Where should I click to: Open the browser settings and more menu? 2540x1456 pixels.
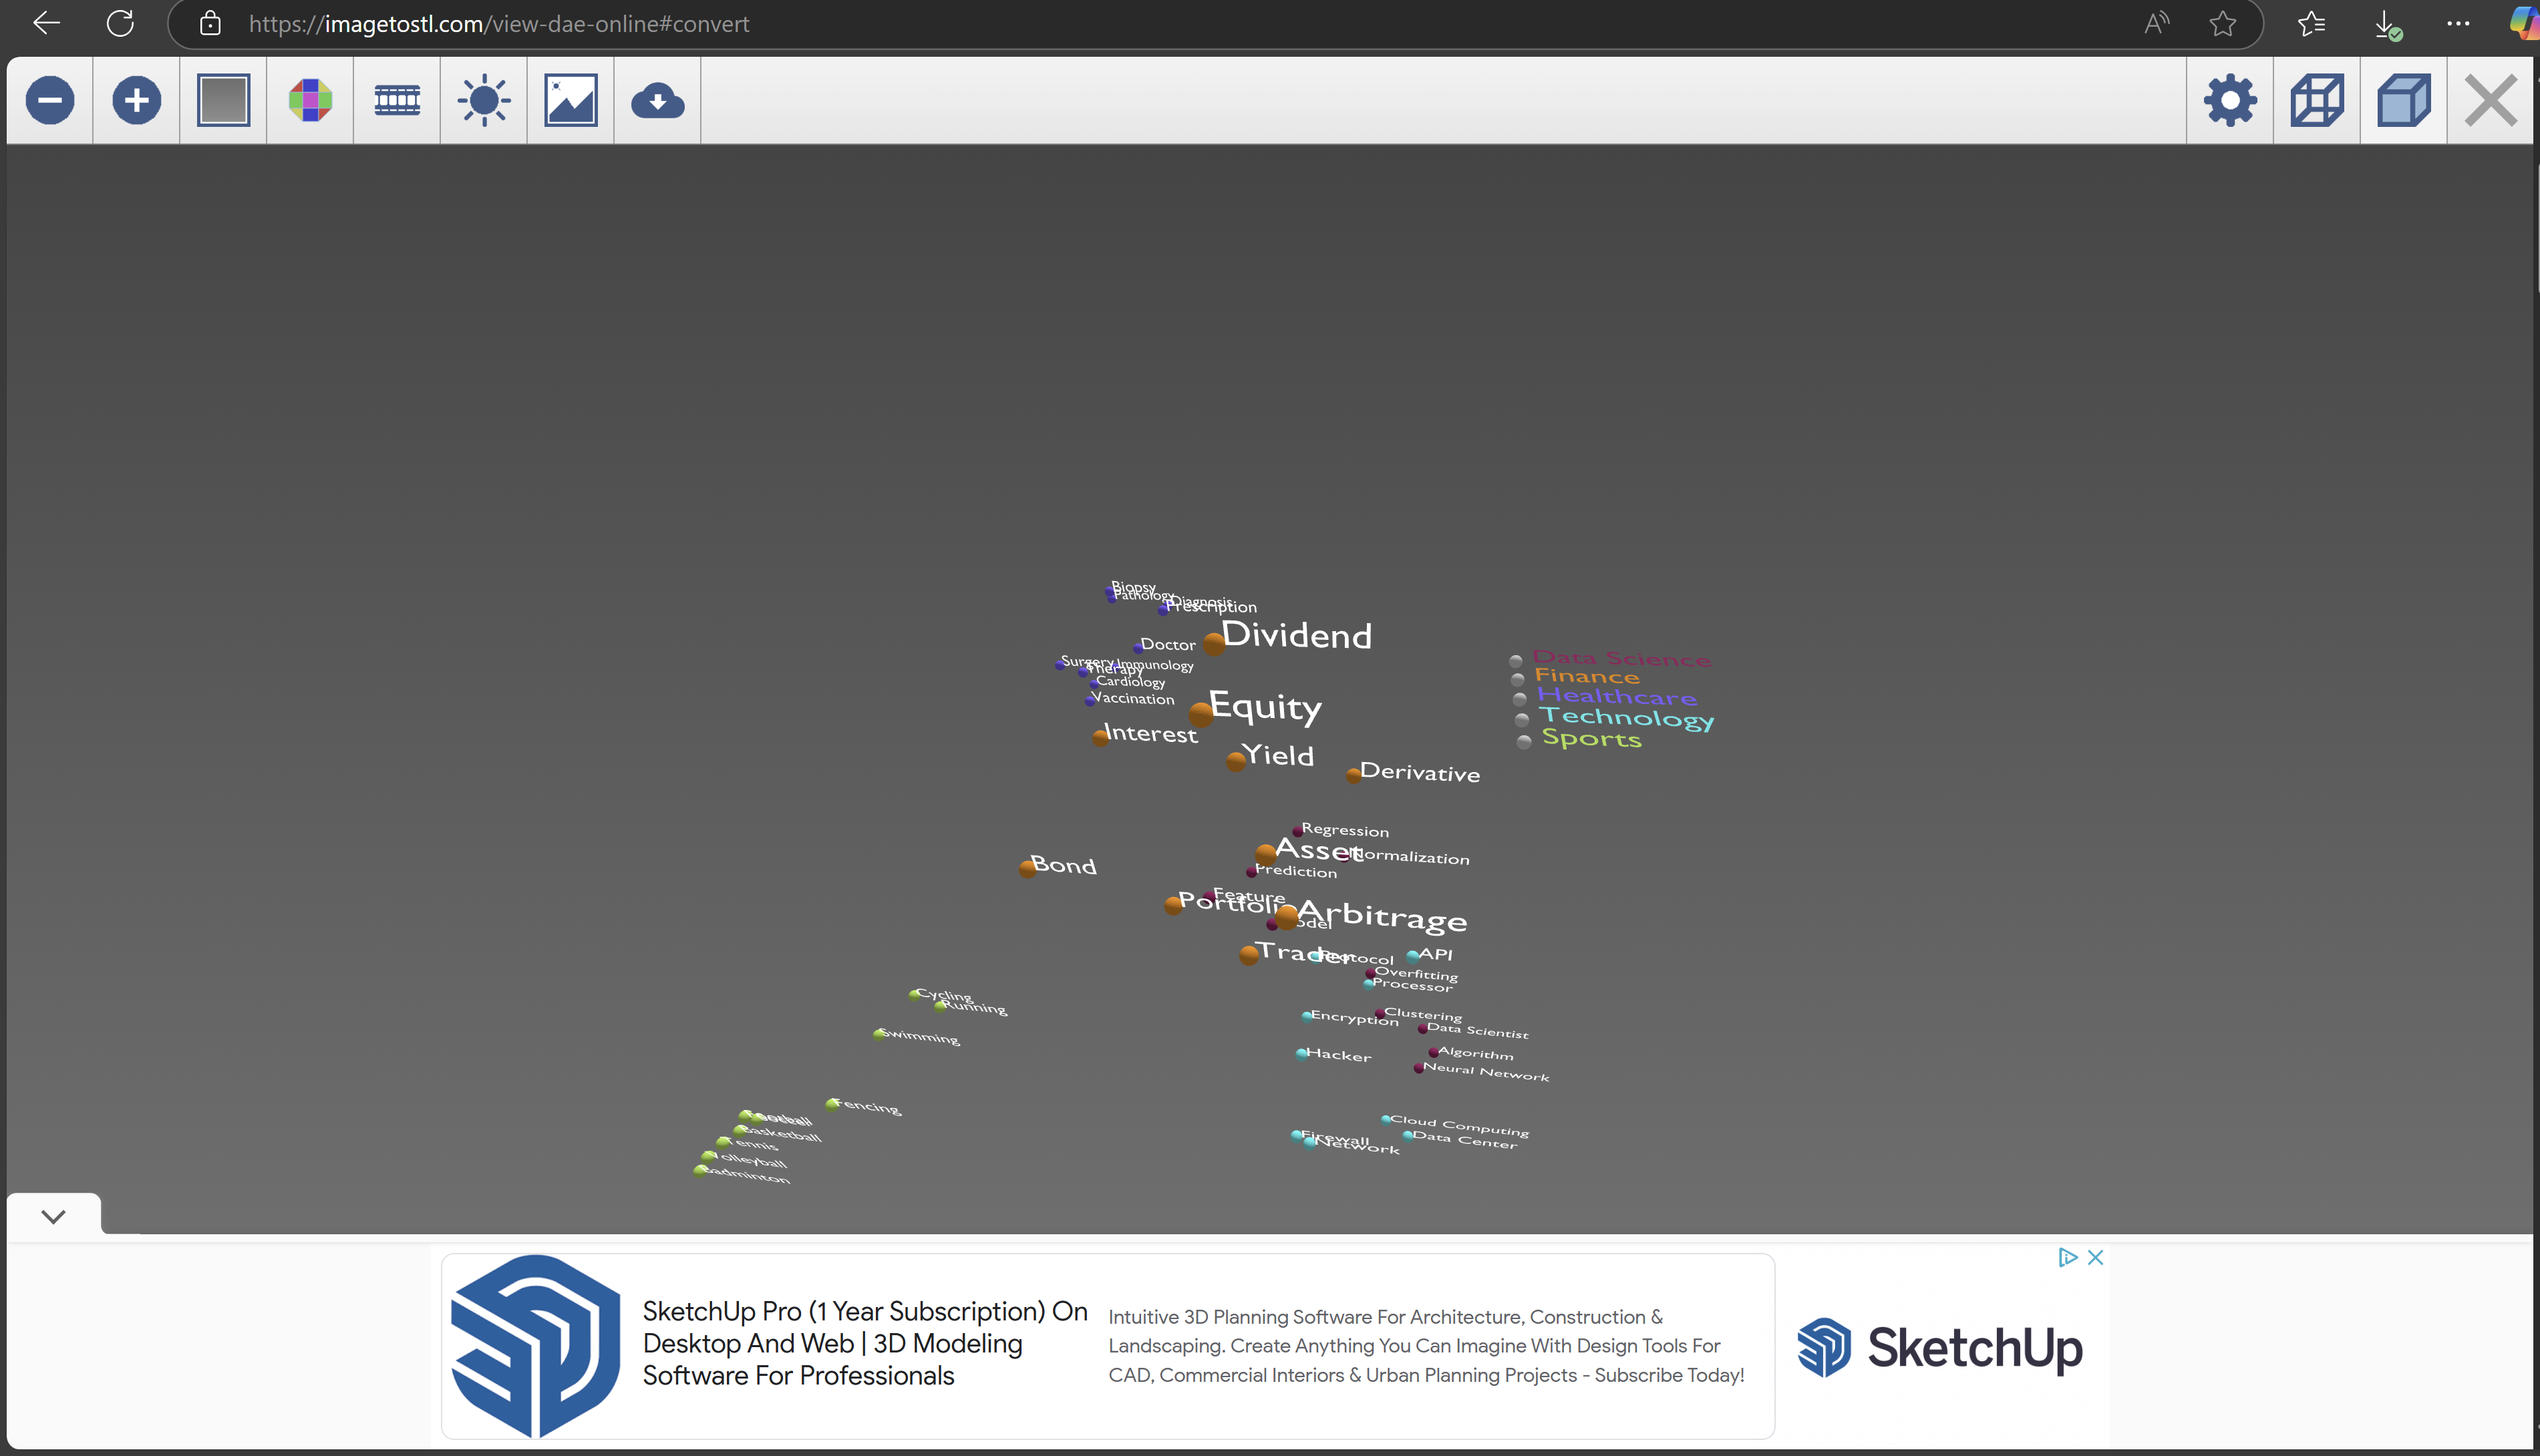[2458, 23]
